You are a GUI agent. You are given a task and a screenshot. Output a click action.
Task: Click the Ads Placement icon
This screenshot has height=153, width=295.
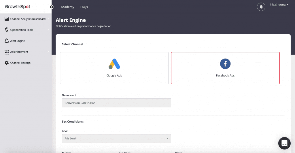[7, 52]
